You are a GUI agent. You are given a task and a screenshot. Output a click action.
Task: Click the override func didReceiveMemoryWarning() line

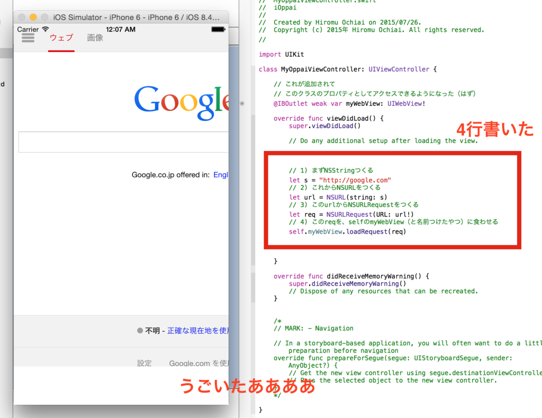click(x=351, y=276)
